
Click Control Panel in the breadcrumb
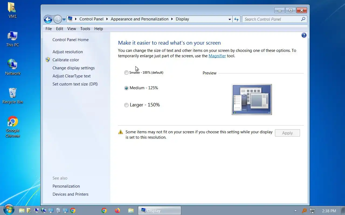click(x=91, y=19)
